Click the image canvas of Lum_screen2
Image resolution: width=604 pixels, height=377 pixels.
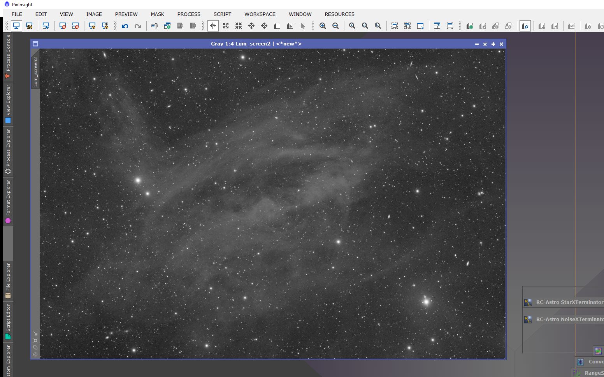click(272, 203)
